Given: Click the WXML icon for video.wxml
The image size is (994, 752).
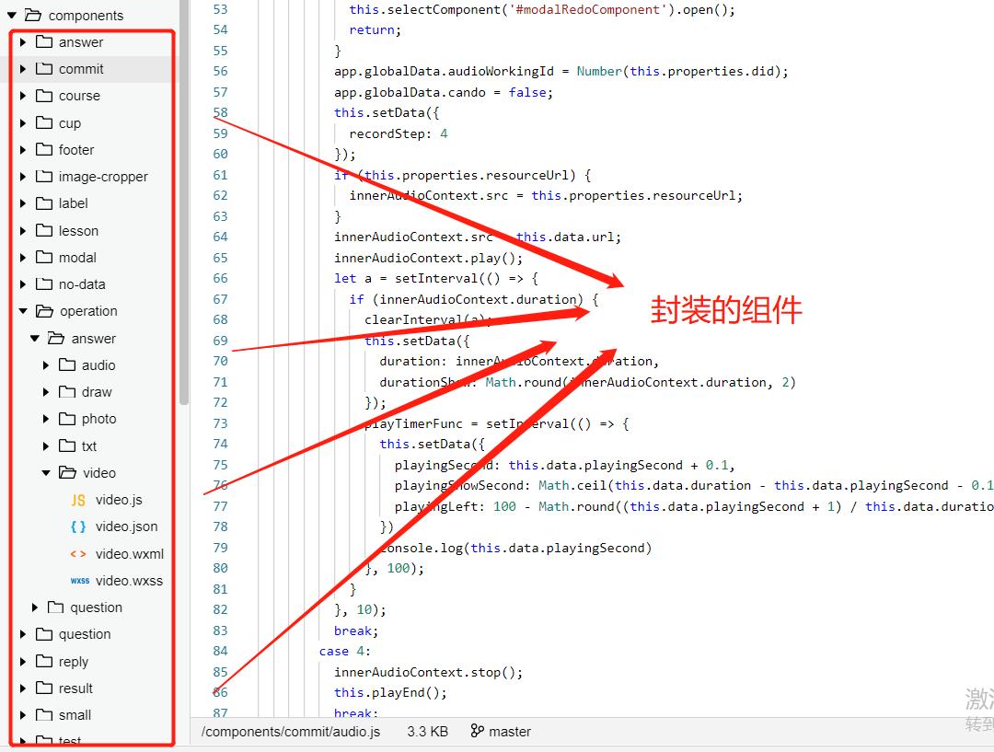Looking at the screenshot, I should coord(78,554).
